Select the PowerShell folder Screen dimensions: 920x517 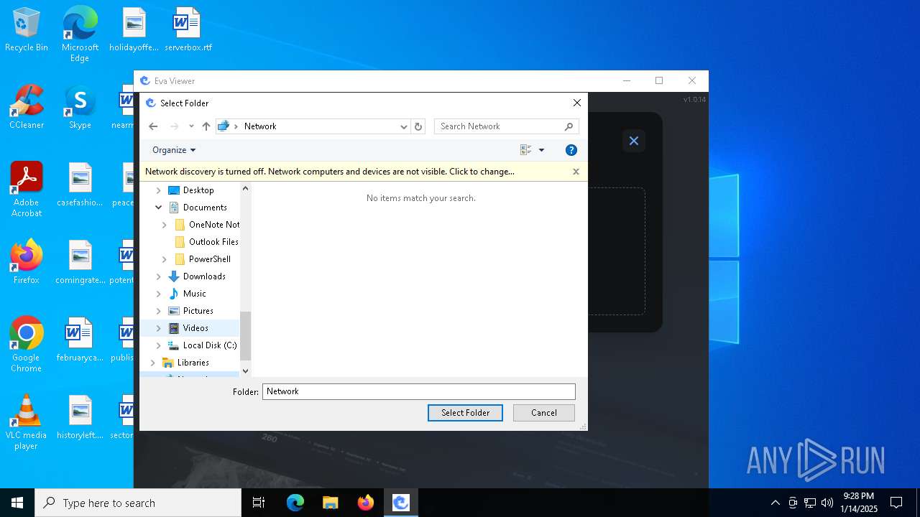point(209,259)
